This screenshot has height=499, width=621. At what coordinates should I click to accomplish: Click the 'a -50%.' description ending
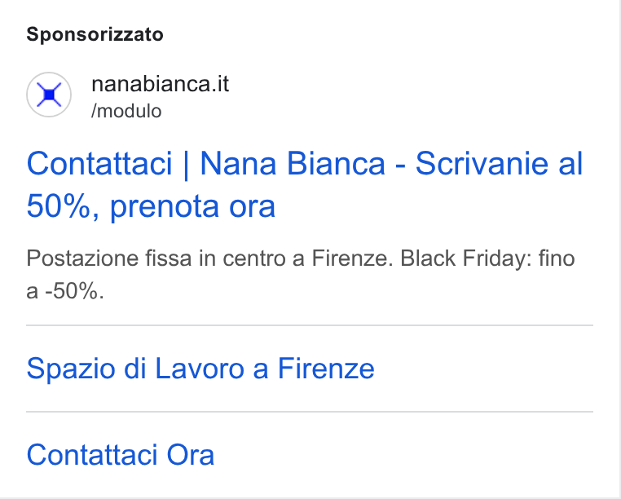tap(65, 291)
